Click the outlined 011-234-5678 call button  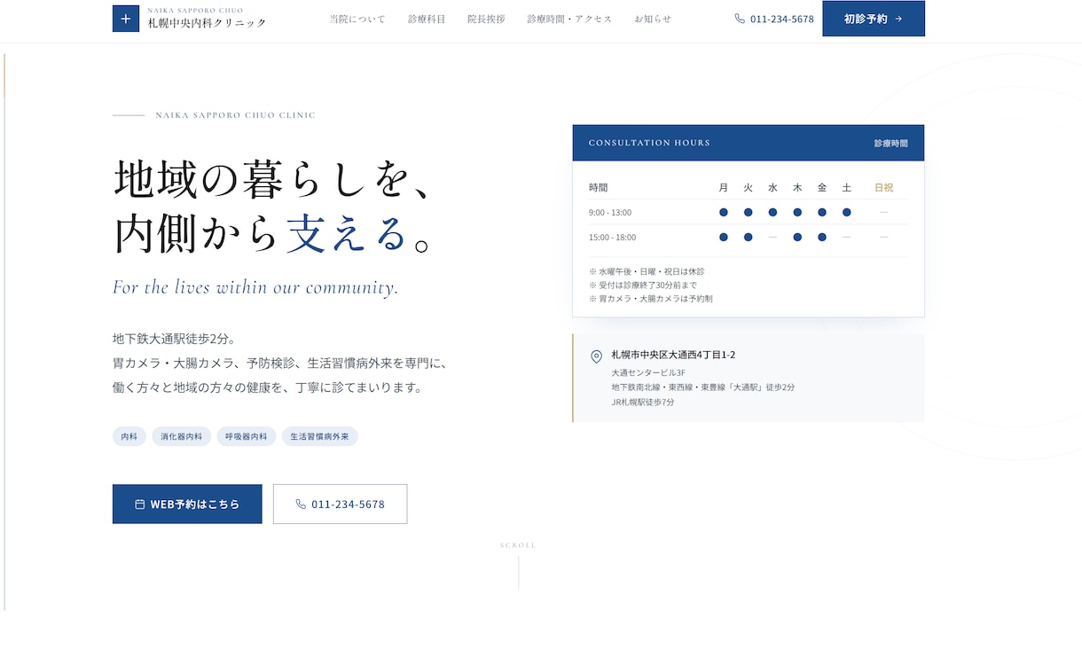pyautogui.click(x=341, y=504)
